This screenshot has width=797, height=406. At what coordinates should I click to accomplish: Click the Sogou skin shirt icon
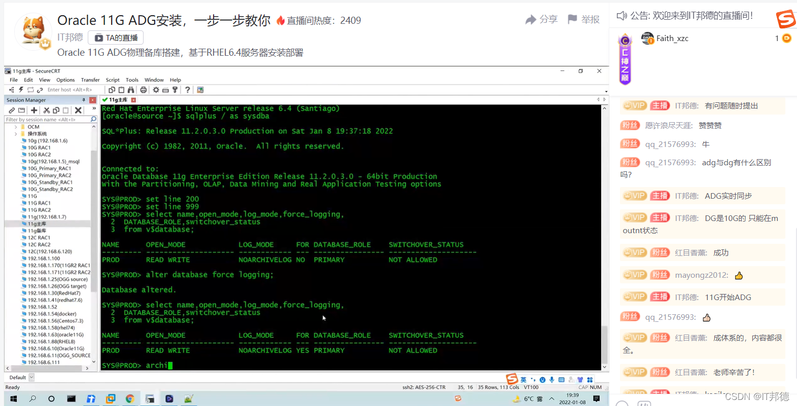click(x=580, y=380)
